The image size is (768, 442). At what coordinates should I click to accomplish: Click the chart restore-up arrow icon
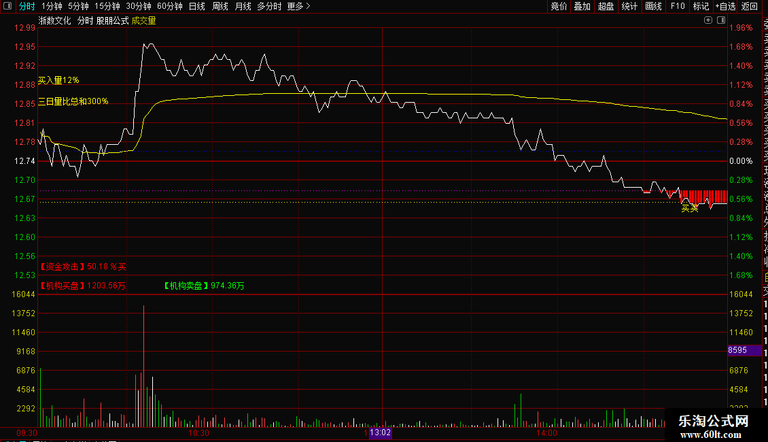(708, 20)
